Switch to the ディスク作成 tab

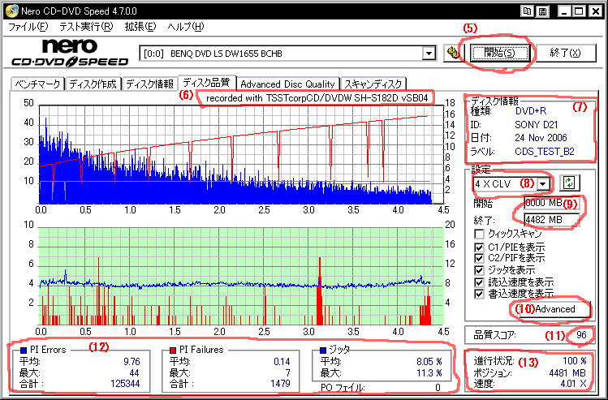coord(93,84)
